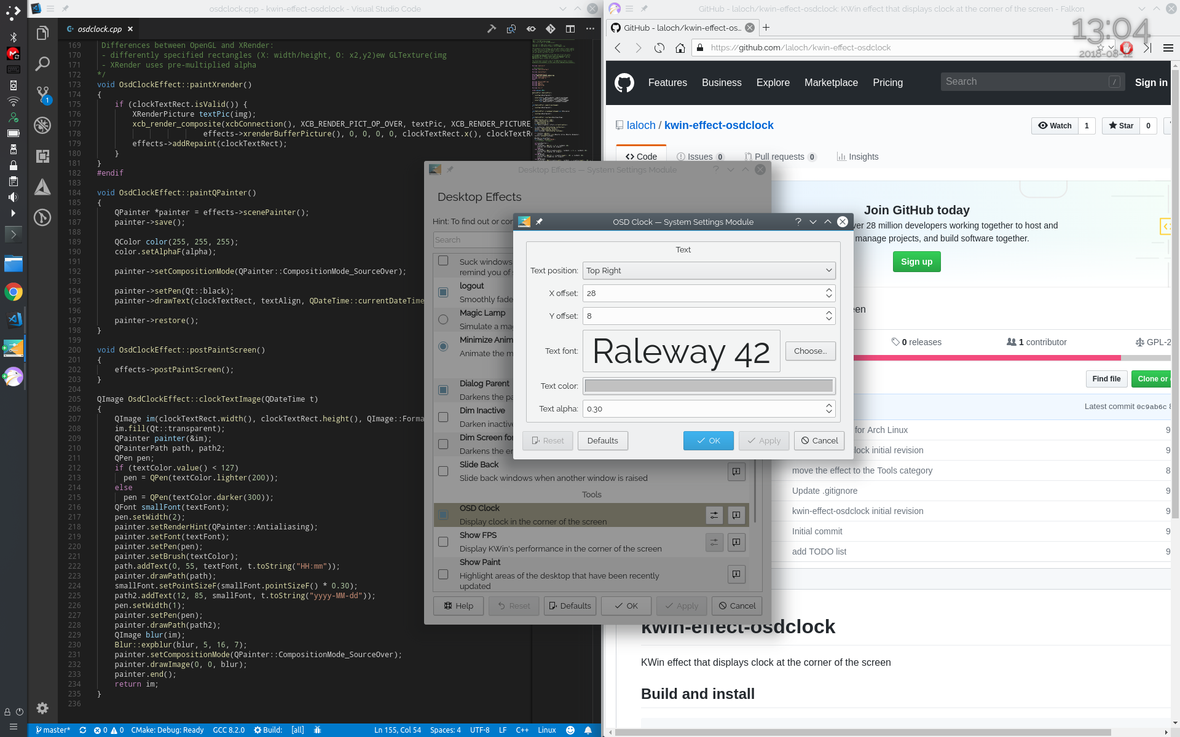Image resolution: width=1180 pixels, height=737 pixels.
Task: Increase the Text alpha value
Action: [829, 405]
